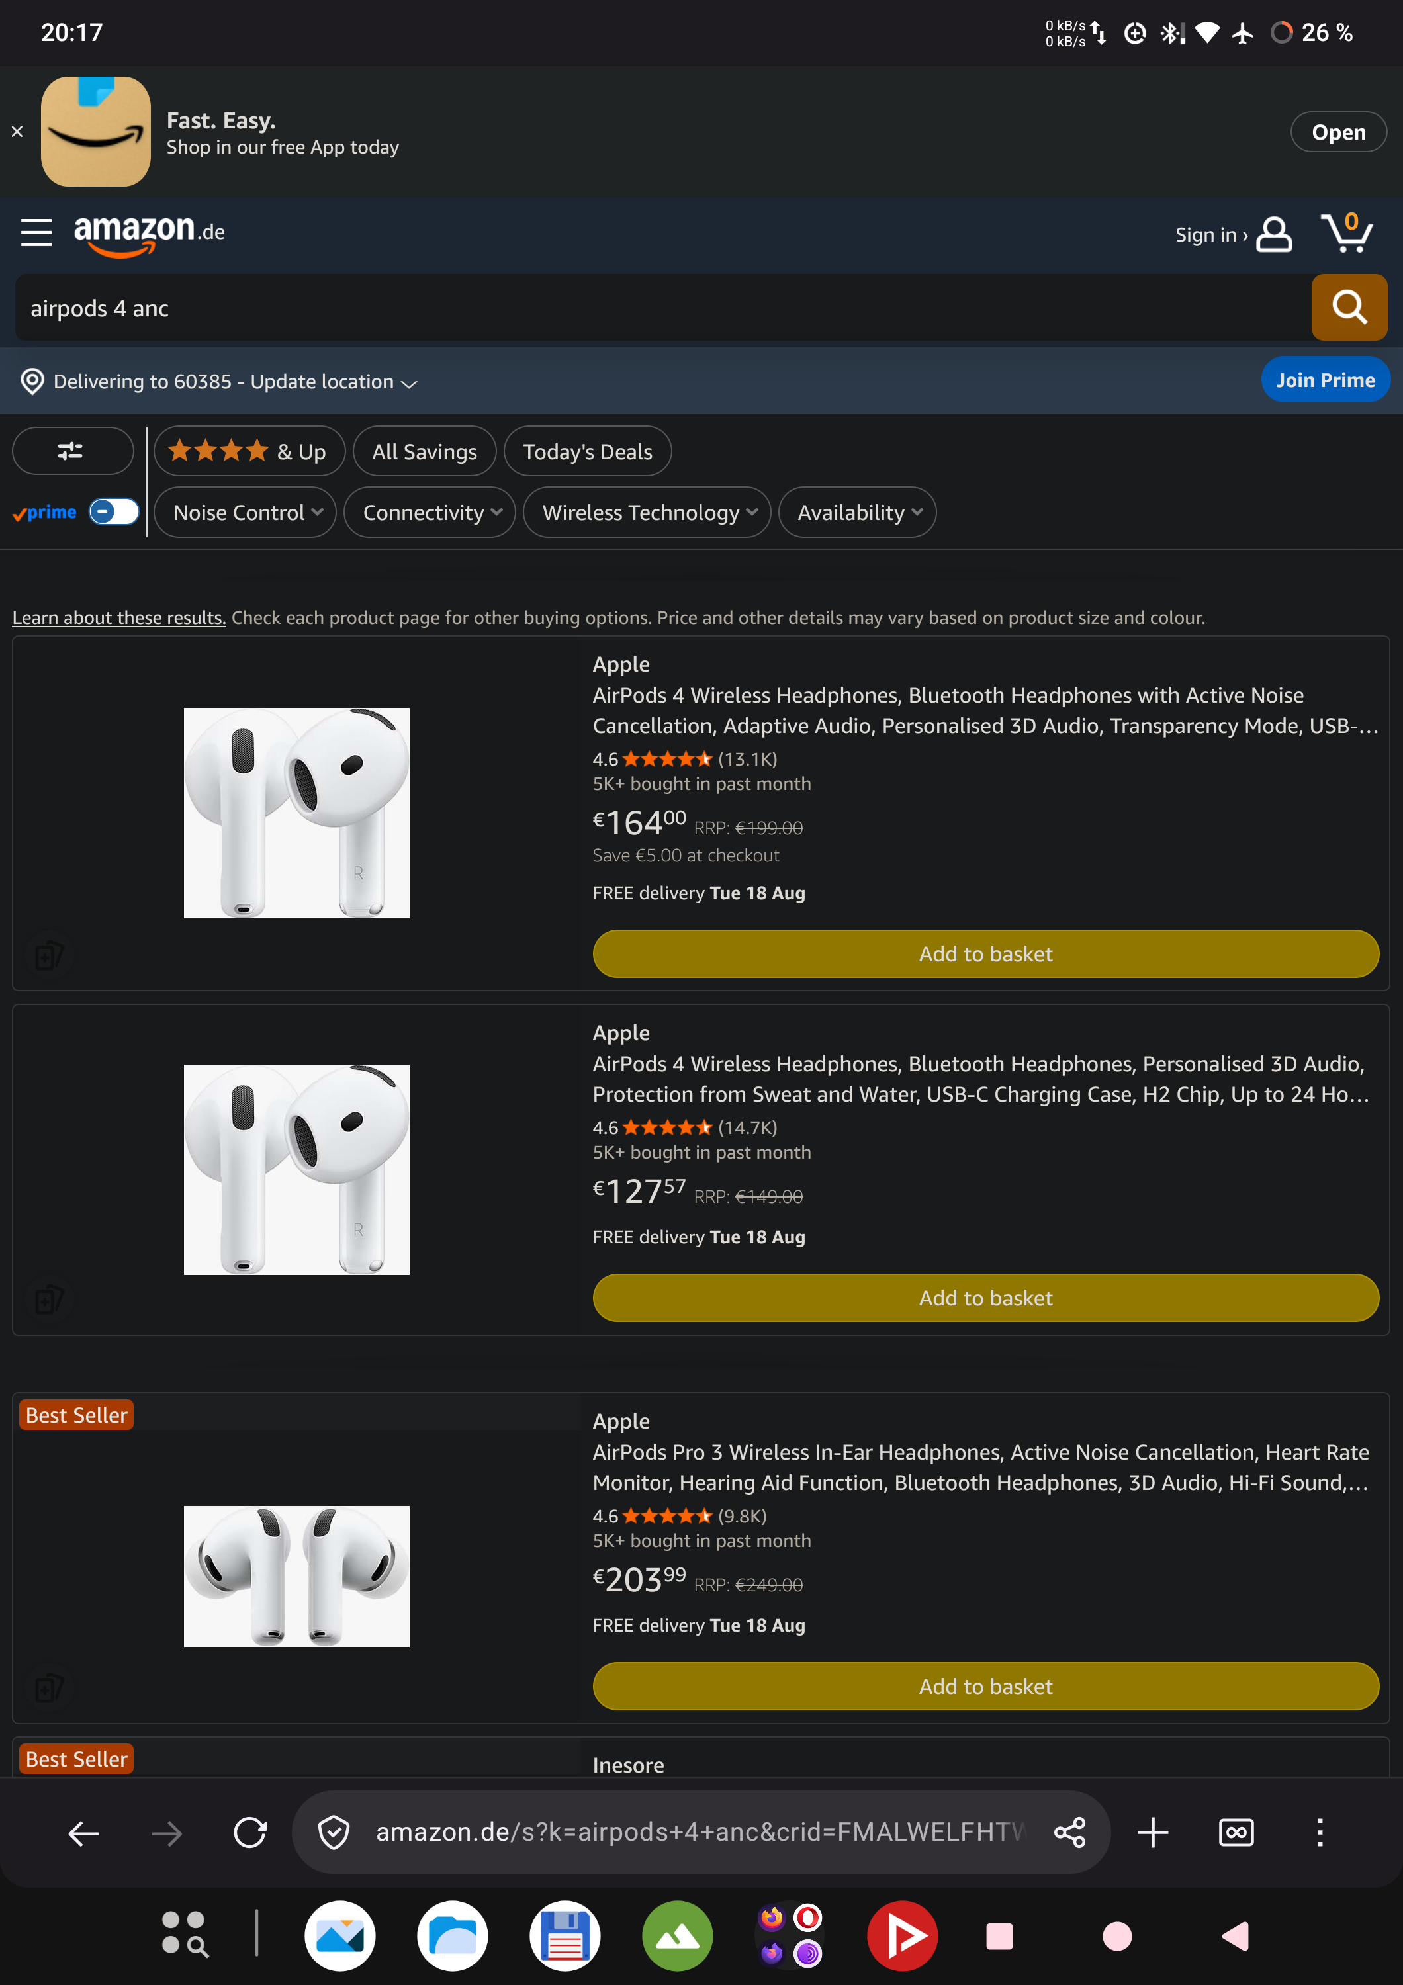Open the Amazon hamburger menu
Screen dimensions: 1403x1985
(x=36, y=232)
